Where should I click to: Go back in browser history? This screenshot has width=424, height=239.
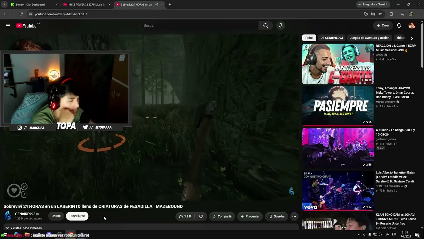click(5, 14)
